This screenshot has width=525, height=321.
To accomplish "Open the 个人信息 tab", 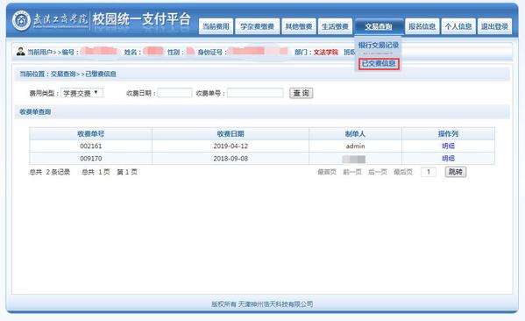I will coord(458,26).
